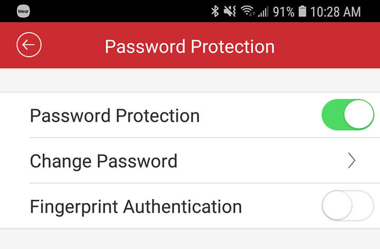Tap the 91% battery percentage

pos(283,12)
